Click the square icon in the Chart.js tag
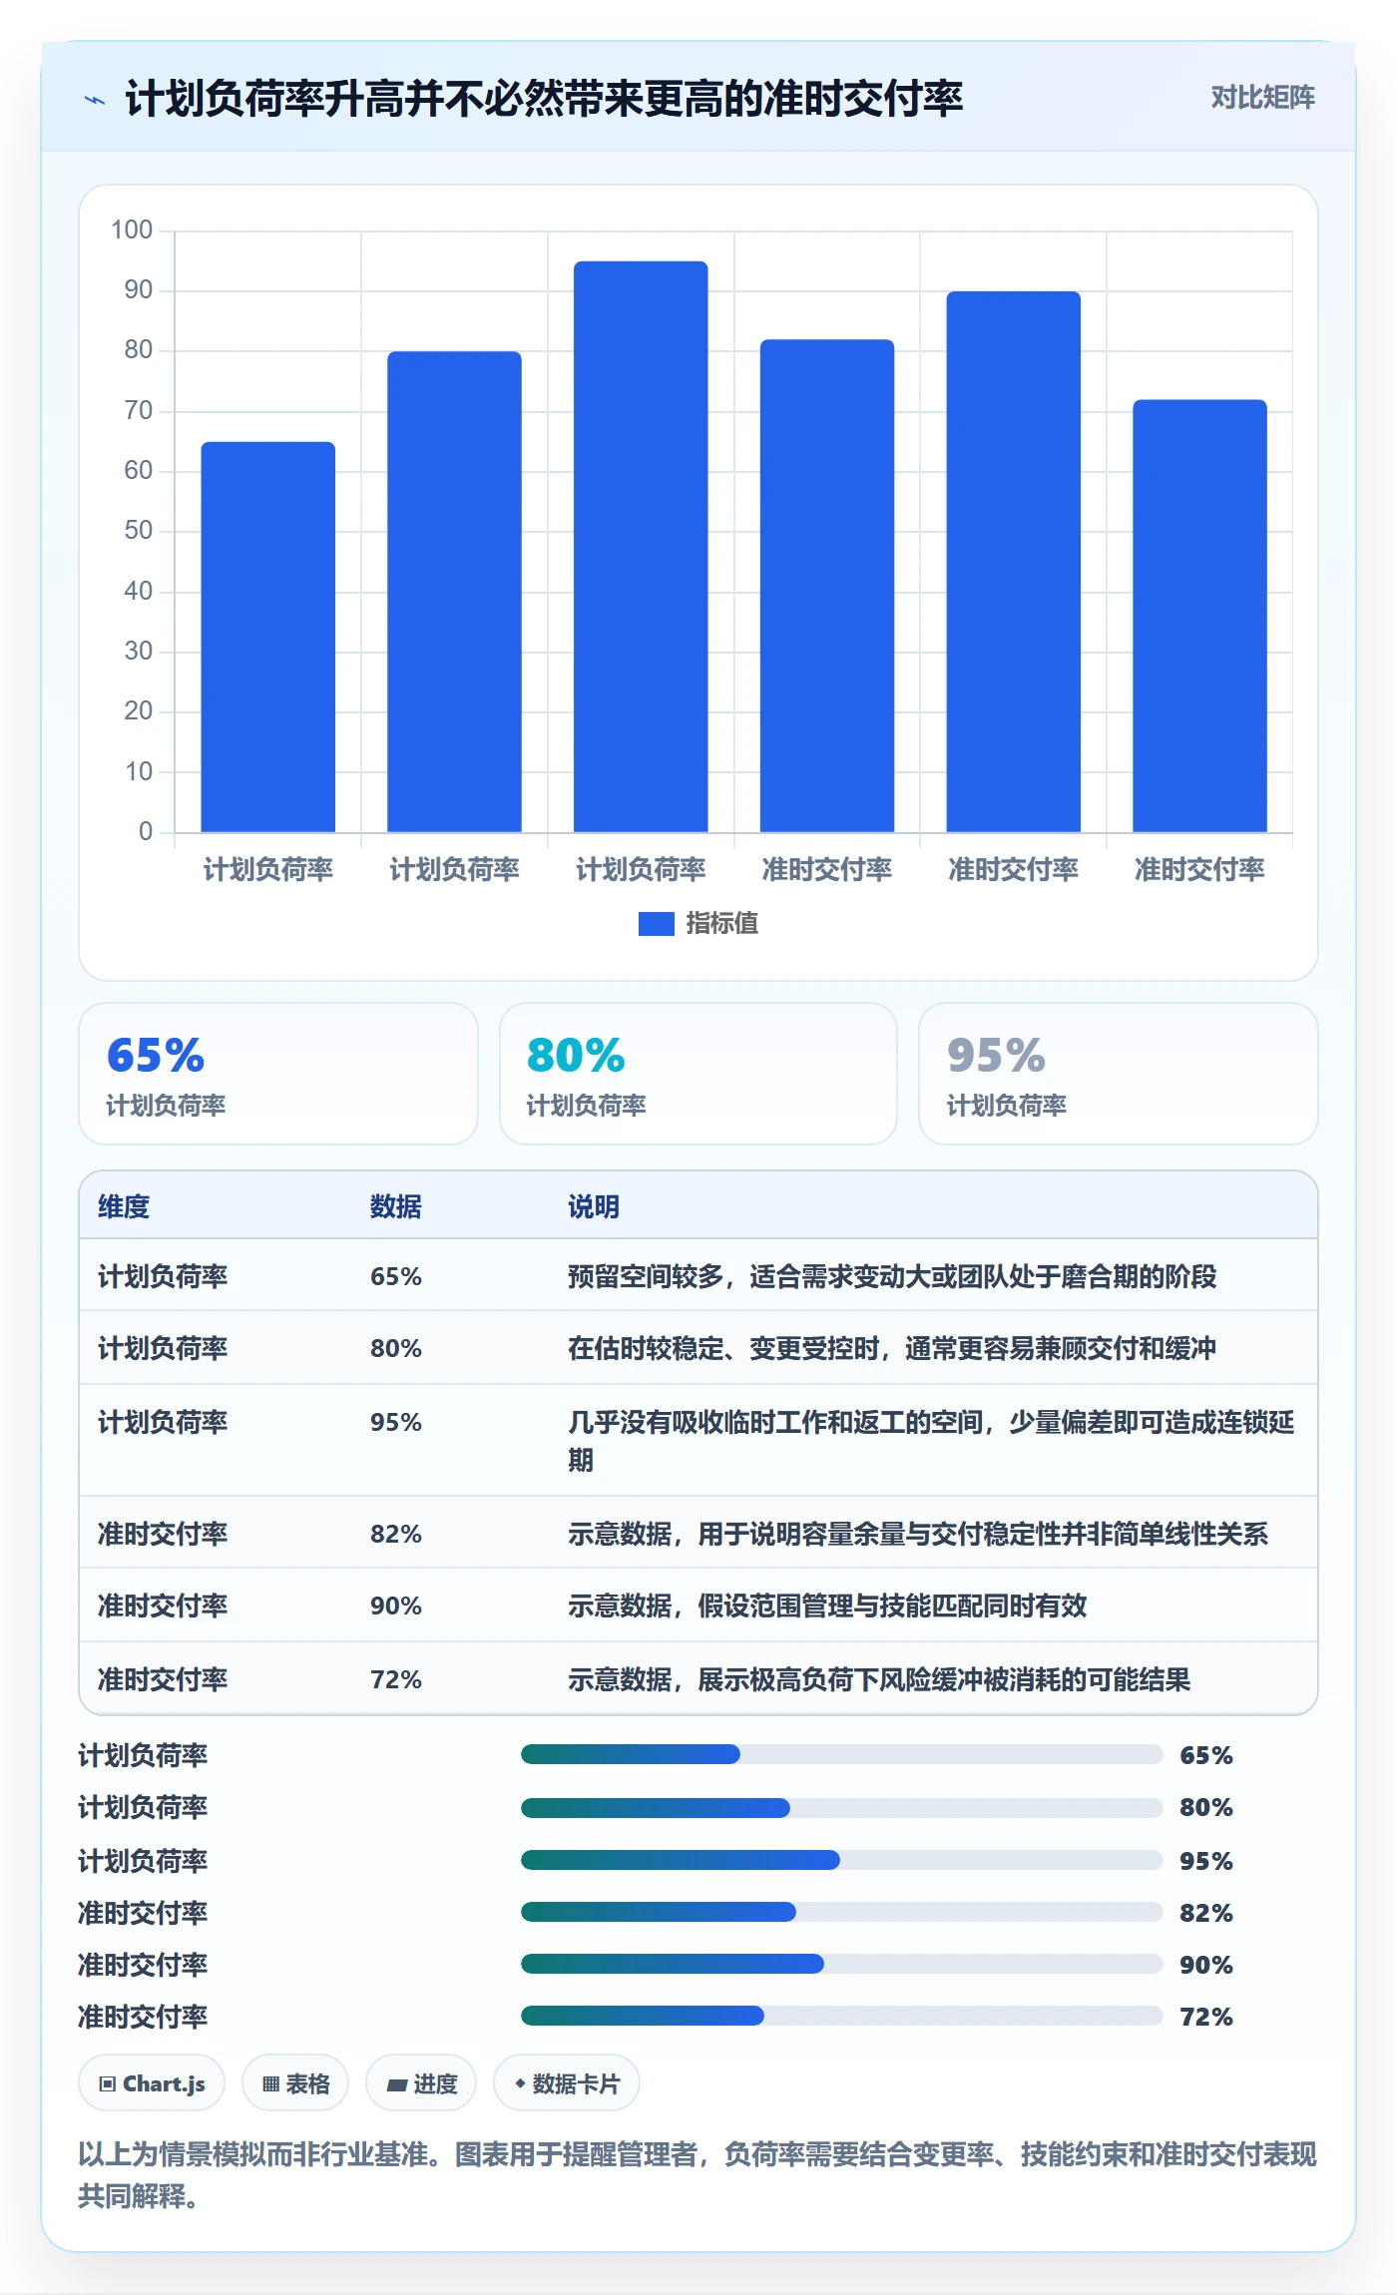 coord(107,2083)
